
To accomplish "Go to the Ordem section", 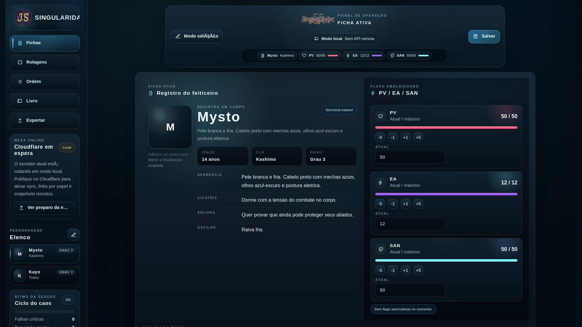I will 45,82.
